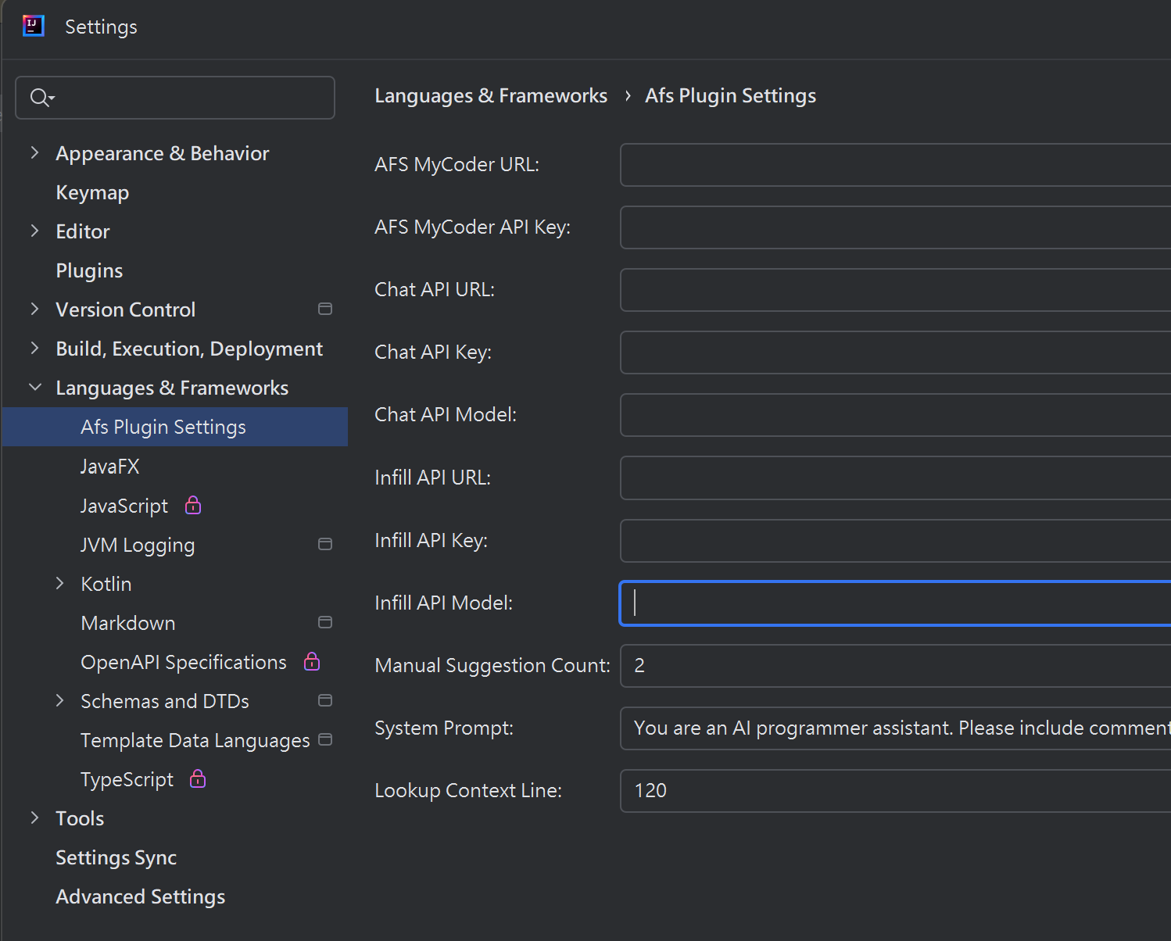Image resolution: width=1171 pixels, height=941 pixels.
Task: Click the search magnifier icon
Action: pyautogui.click(x=42, y=98)
